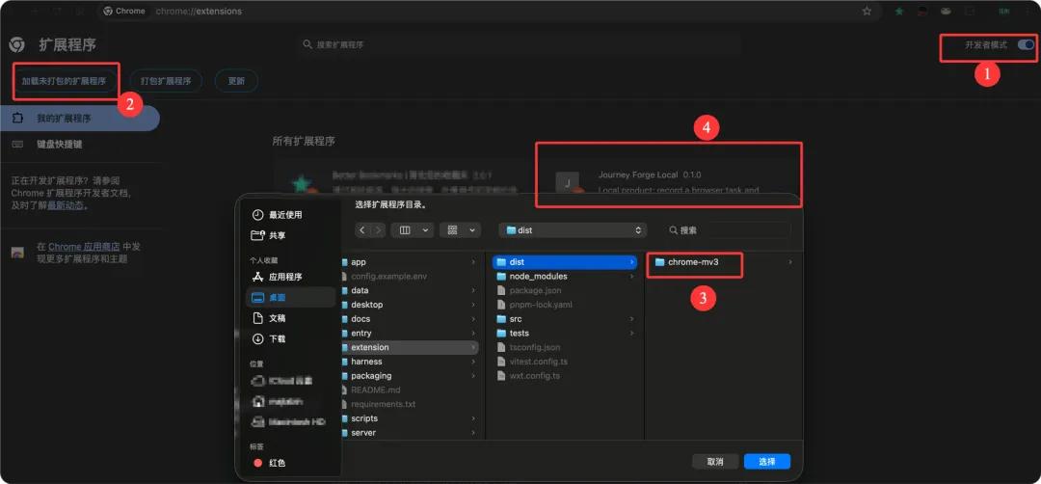Screen dimensions: 1041x484
Task: Click 打包扩展程序 button
Action: coord(166,81)
